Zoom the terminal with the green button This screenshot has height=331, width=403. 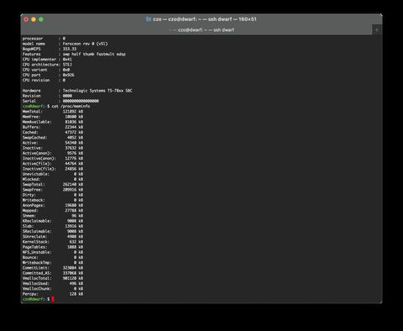[x=41, y=19]
